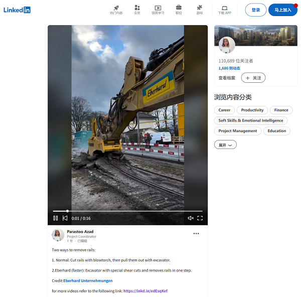Follow Parastoo Azad with 关注 button
The image size is (301, 297).
pos(253,78)
